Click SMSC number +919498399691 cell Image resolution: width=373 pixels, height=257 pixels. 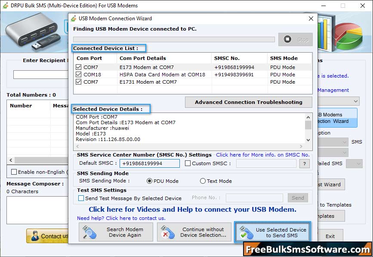pos(234,75)
